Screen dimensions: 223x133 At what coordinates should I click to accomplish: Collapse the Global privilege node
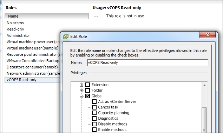[x=81, y=96]
